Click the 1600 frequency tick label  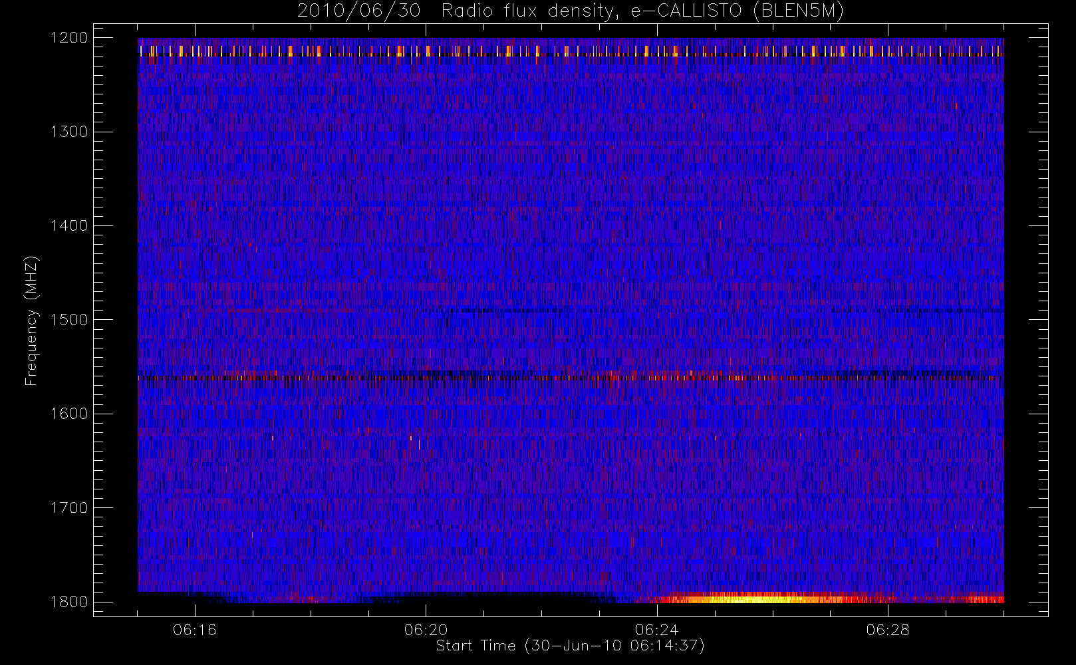[x=69, y=414]
